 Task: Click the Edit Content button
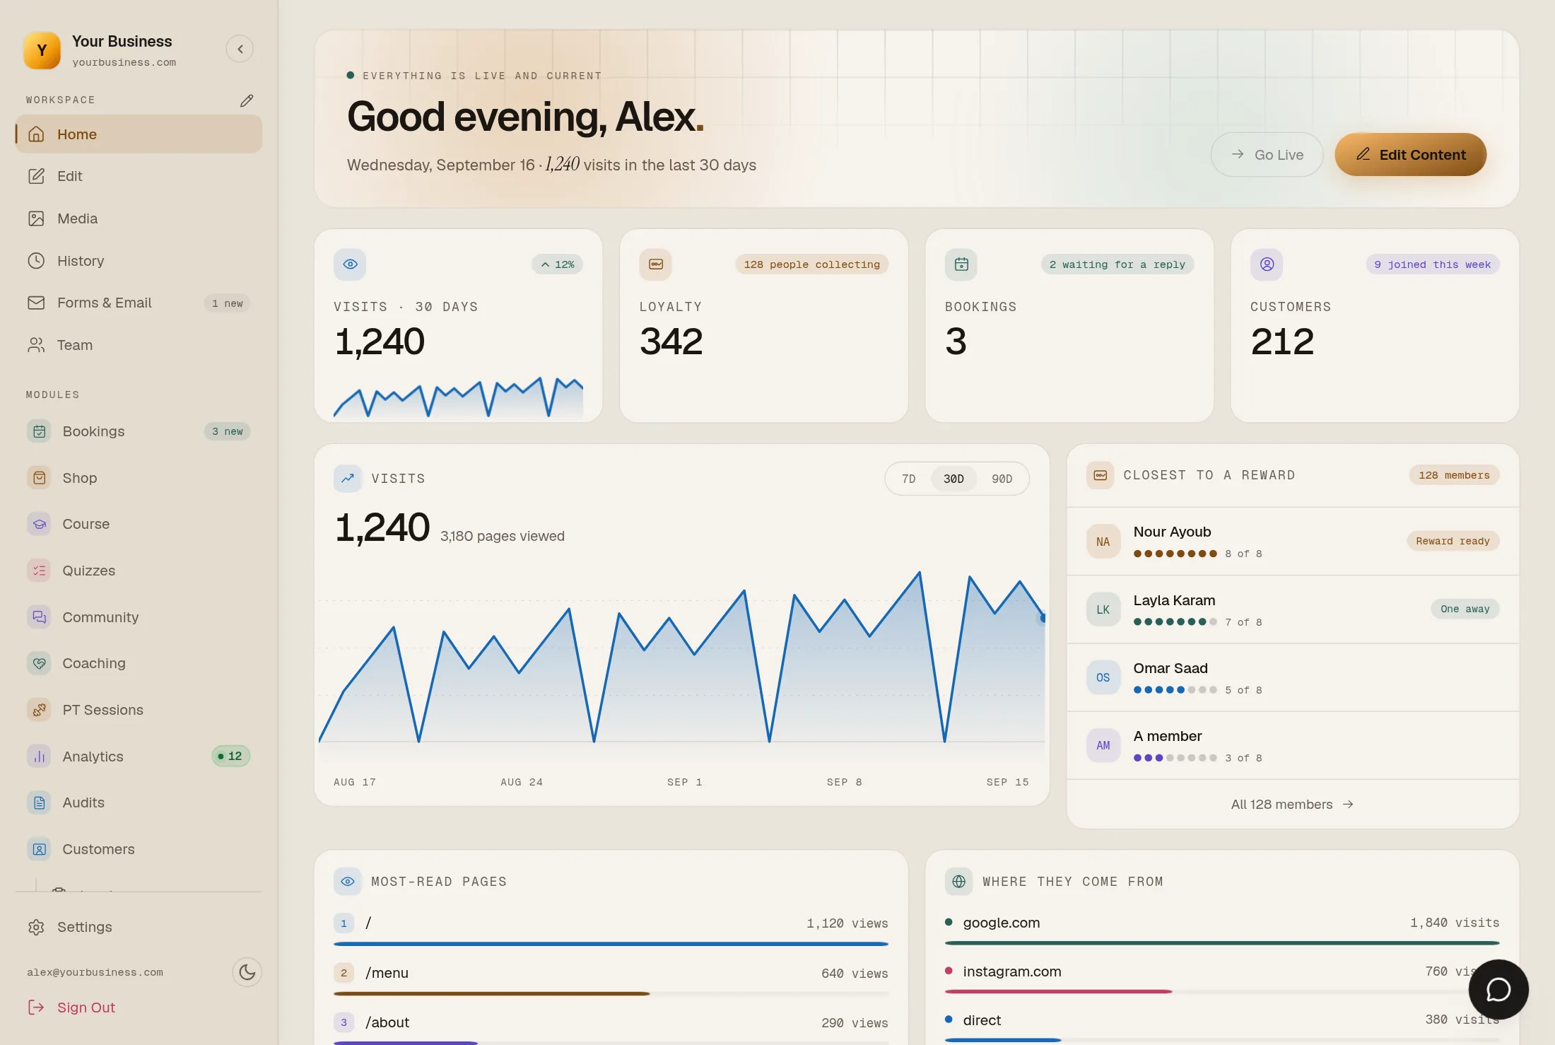1410,155
